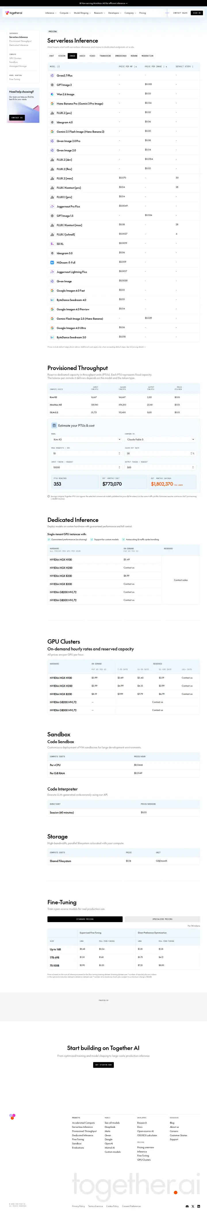
Task: Switch to the Chat tab
Action: click(x=52, y=56)
